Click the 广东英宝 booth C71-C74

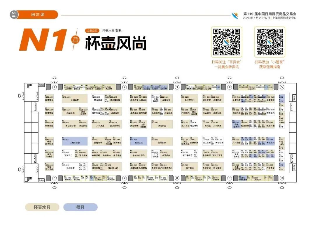pyautogui.click(x=206, y=124)
